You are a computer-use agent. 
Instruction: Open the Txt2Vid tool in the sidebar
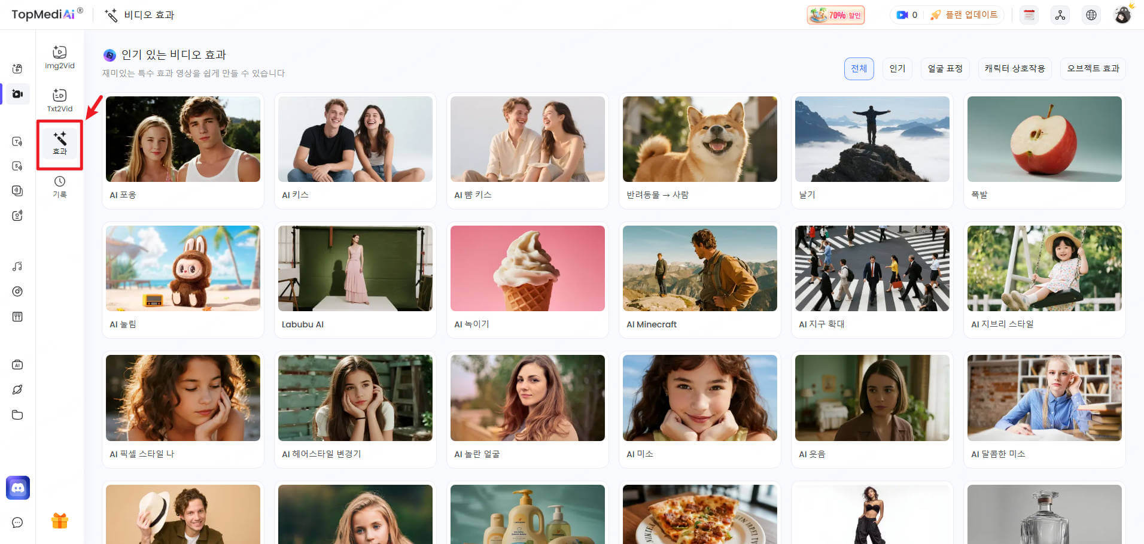coord(59,101)
